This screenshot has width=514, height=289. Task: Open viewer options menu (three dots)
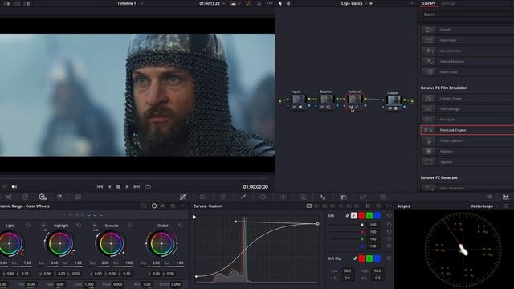pyautogui.click(x=270, y=3)
